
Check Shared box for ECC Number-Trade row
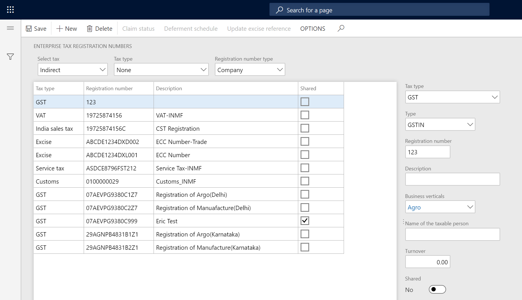(305, 141)
